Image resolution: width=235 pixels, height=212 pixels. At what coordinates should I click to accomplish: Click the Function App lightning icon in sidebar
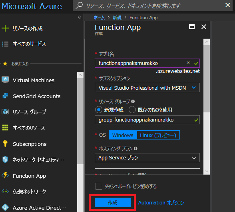pyautogui.click(x=5, y=175)
